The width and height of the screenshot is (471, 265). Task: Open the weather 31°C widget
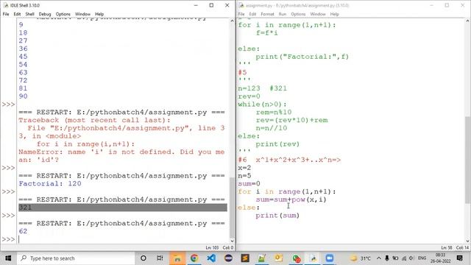click(x=361, y=258)
